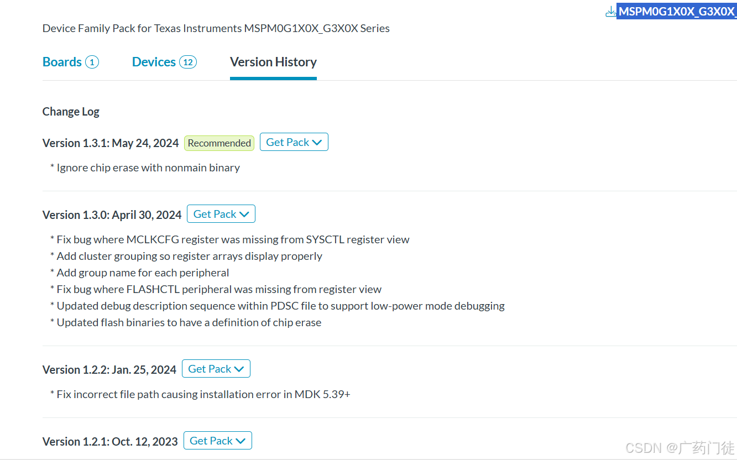Image resolution: width=737 pixels, height=460 pixels.
Task: Open Get Pack dropdown for Version 1.3.0
Action: point(221,214)
